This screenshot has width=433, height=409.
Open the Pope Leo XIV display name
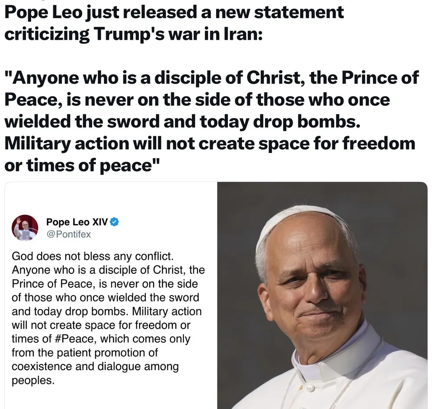click(77, 222)
